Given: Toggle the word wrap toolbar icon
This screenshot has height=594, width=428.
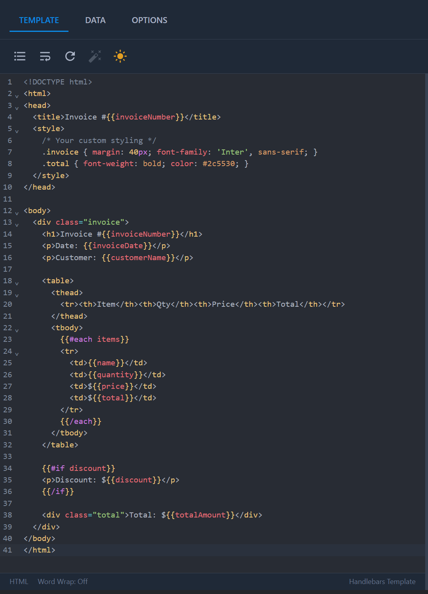Looking at the screenshot, I should (x=45, y=56).
